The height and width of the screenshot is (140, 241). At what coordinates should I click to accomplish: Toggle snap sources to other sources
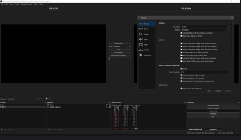point(181,78)
